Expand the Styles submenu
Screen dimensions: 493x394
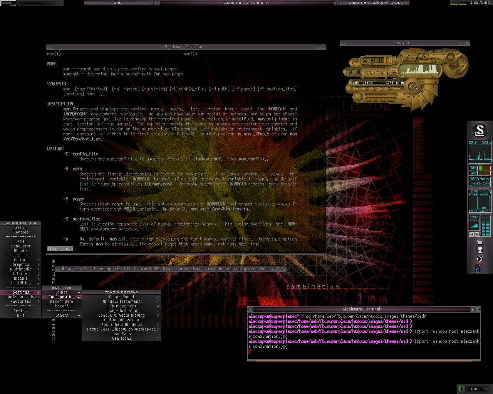[62, 292]
